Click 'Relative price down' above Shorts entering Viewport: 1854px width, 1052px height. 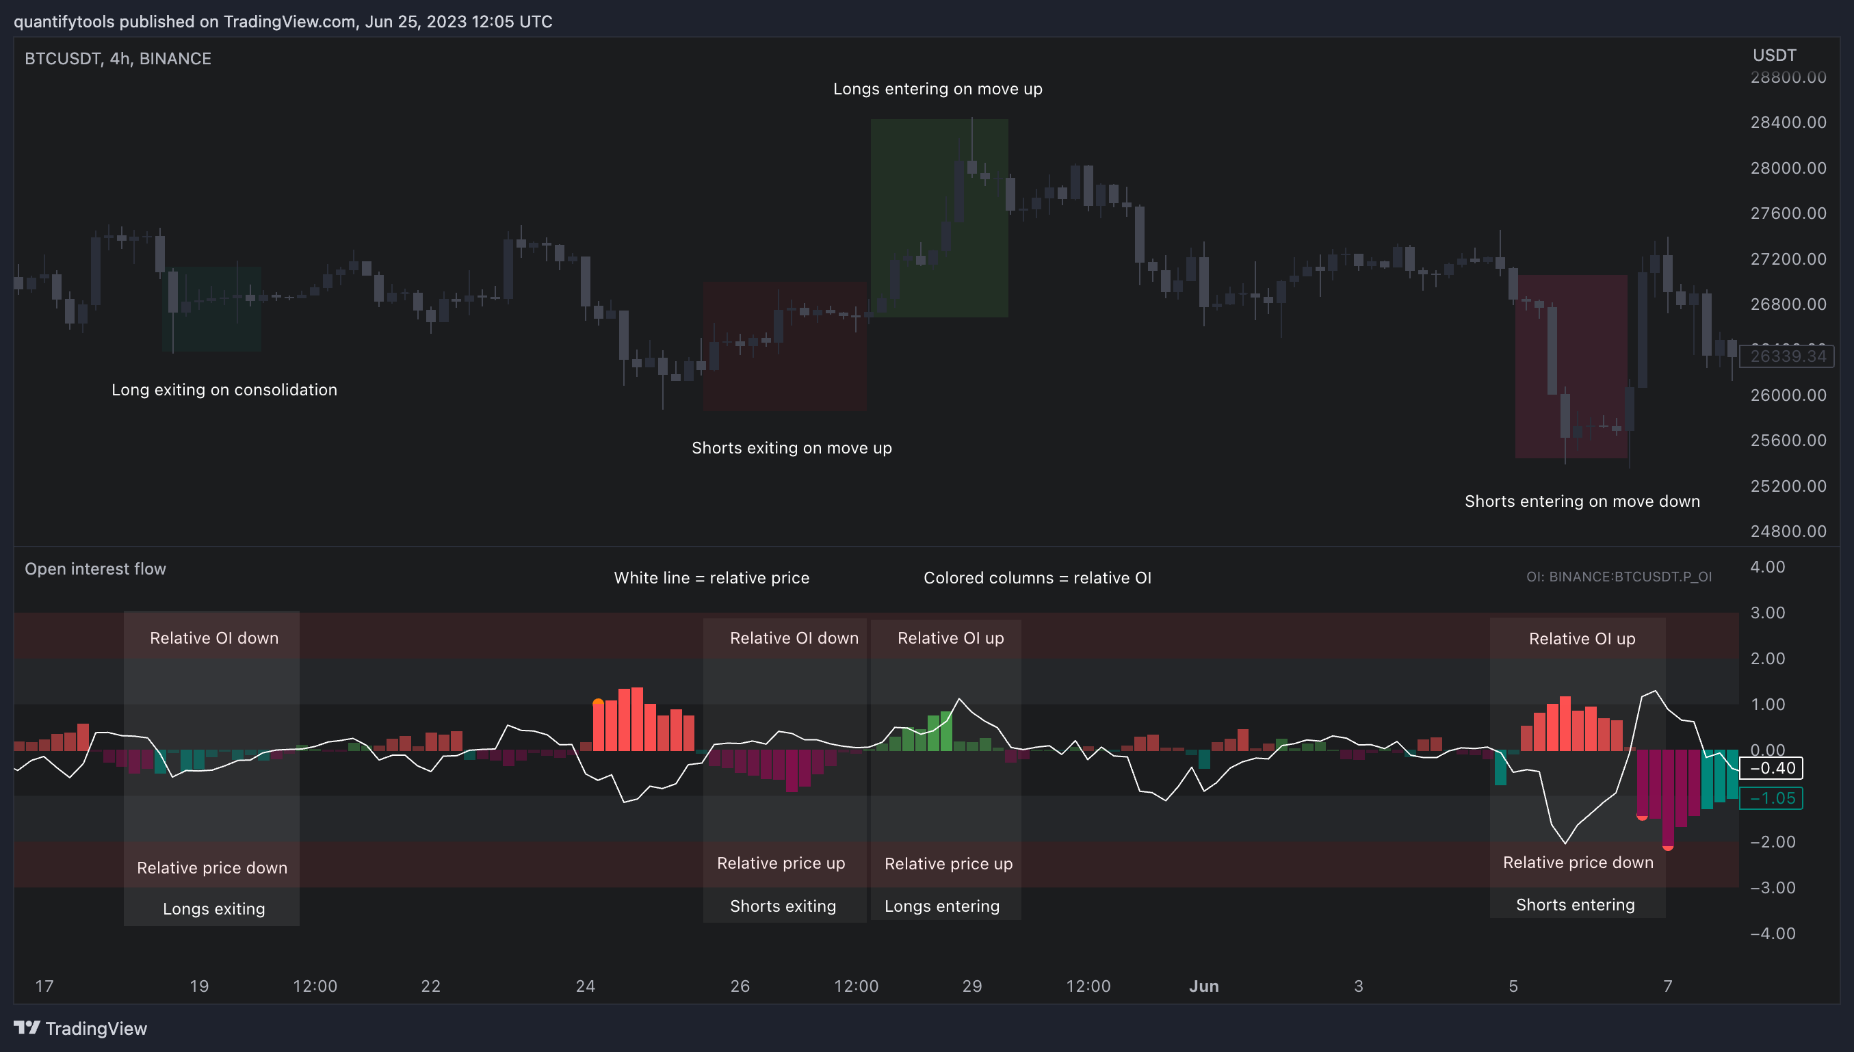pos(1578,862)
